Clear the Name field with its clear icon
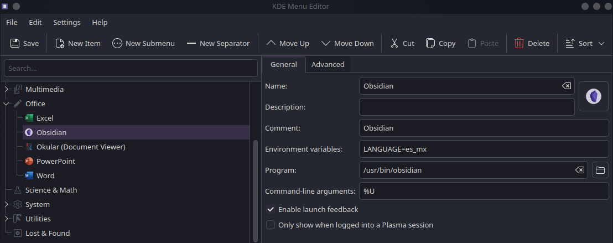 [566, 86]
